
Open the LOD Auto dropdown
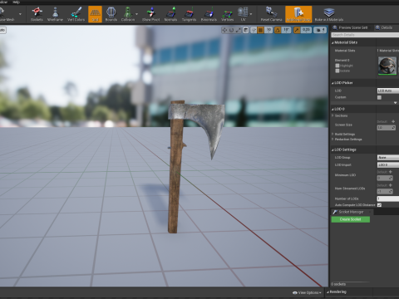point(388,91)
